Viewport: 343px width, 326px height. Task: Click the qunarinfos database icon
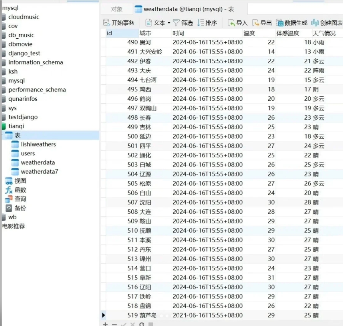[3, 99]
